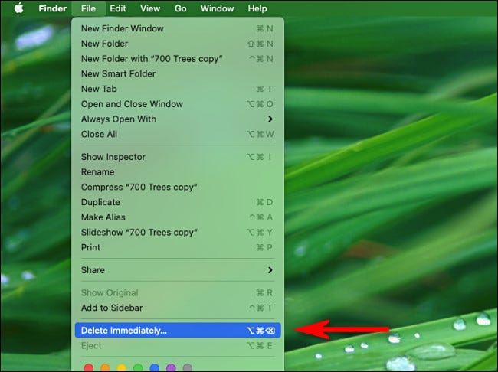
Task: Choose New Smart Folder
Action: click(x=118, y=73)
